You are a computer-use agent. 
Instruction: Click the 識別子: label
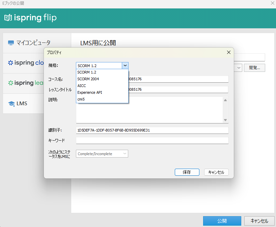[x=55, y=130]
